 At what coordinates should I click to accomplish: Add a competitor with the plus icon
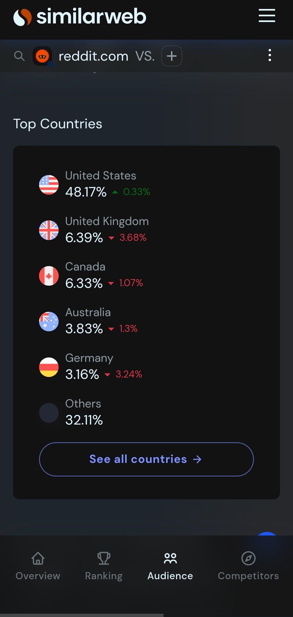click(171, 56)
